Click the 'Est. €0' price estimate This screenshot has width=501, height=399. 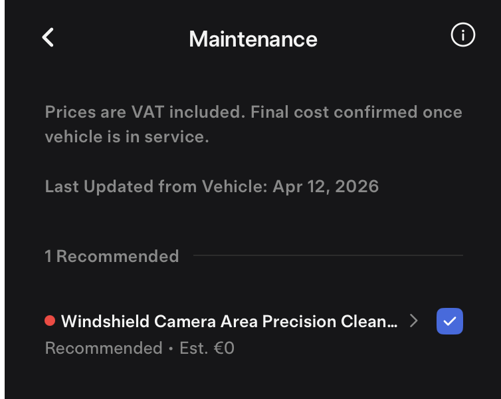(x=207, y=348)
